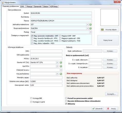Click the Minimalny zapas input field
The width and height of the screenshot is (122, 113).
[46, 77]
